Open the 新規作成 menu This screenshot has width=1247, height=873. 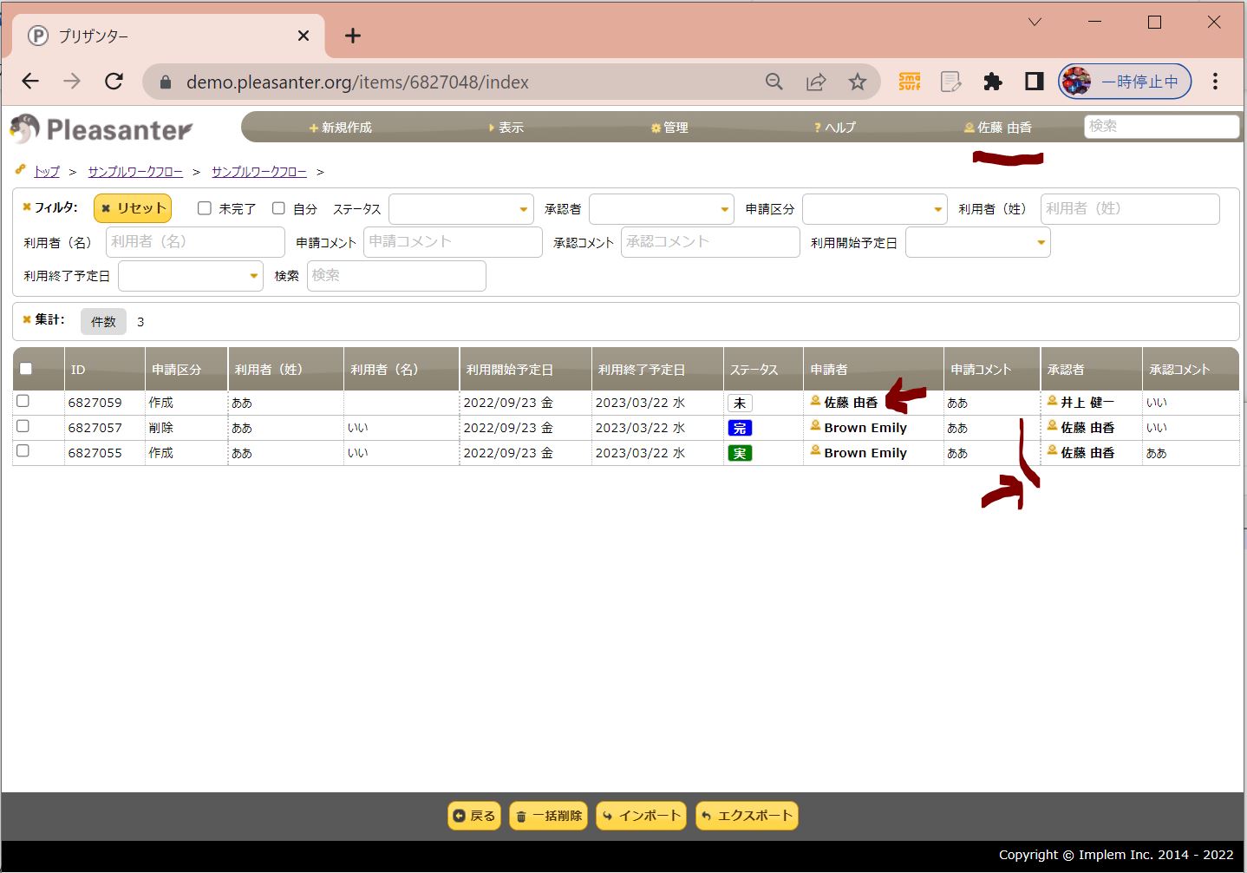coord(341,128)
